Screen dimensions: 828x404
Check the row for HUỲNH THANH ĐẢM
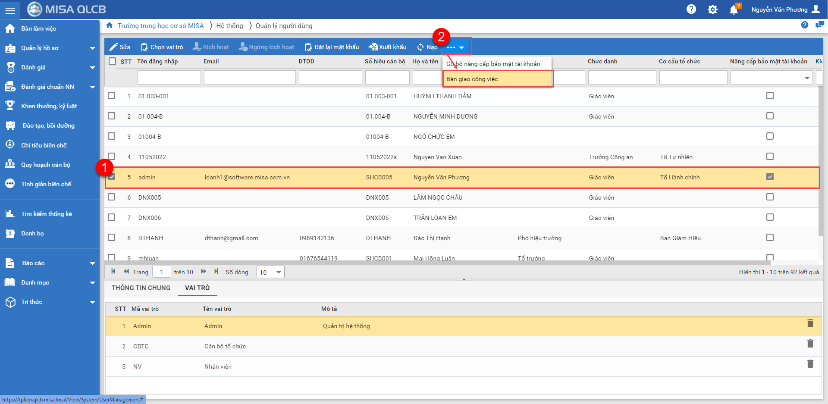pyautogui.click(x=112, y=96)
